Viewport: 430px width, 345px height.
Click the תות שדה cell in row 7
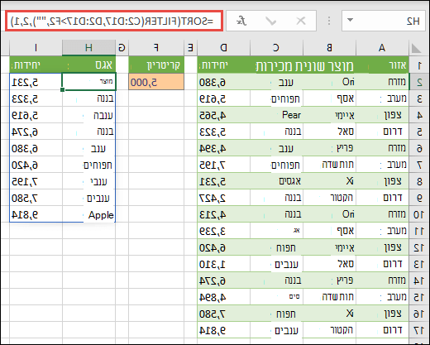[x=329, y=165]
